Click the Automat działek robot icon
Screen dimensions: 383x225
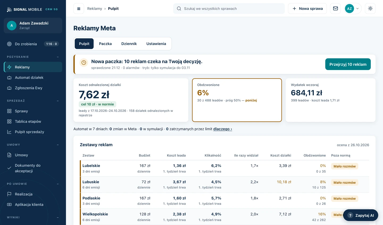tap(9, 77)
